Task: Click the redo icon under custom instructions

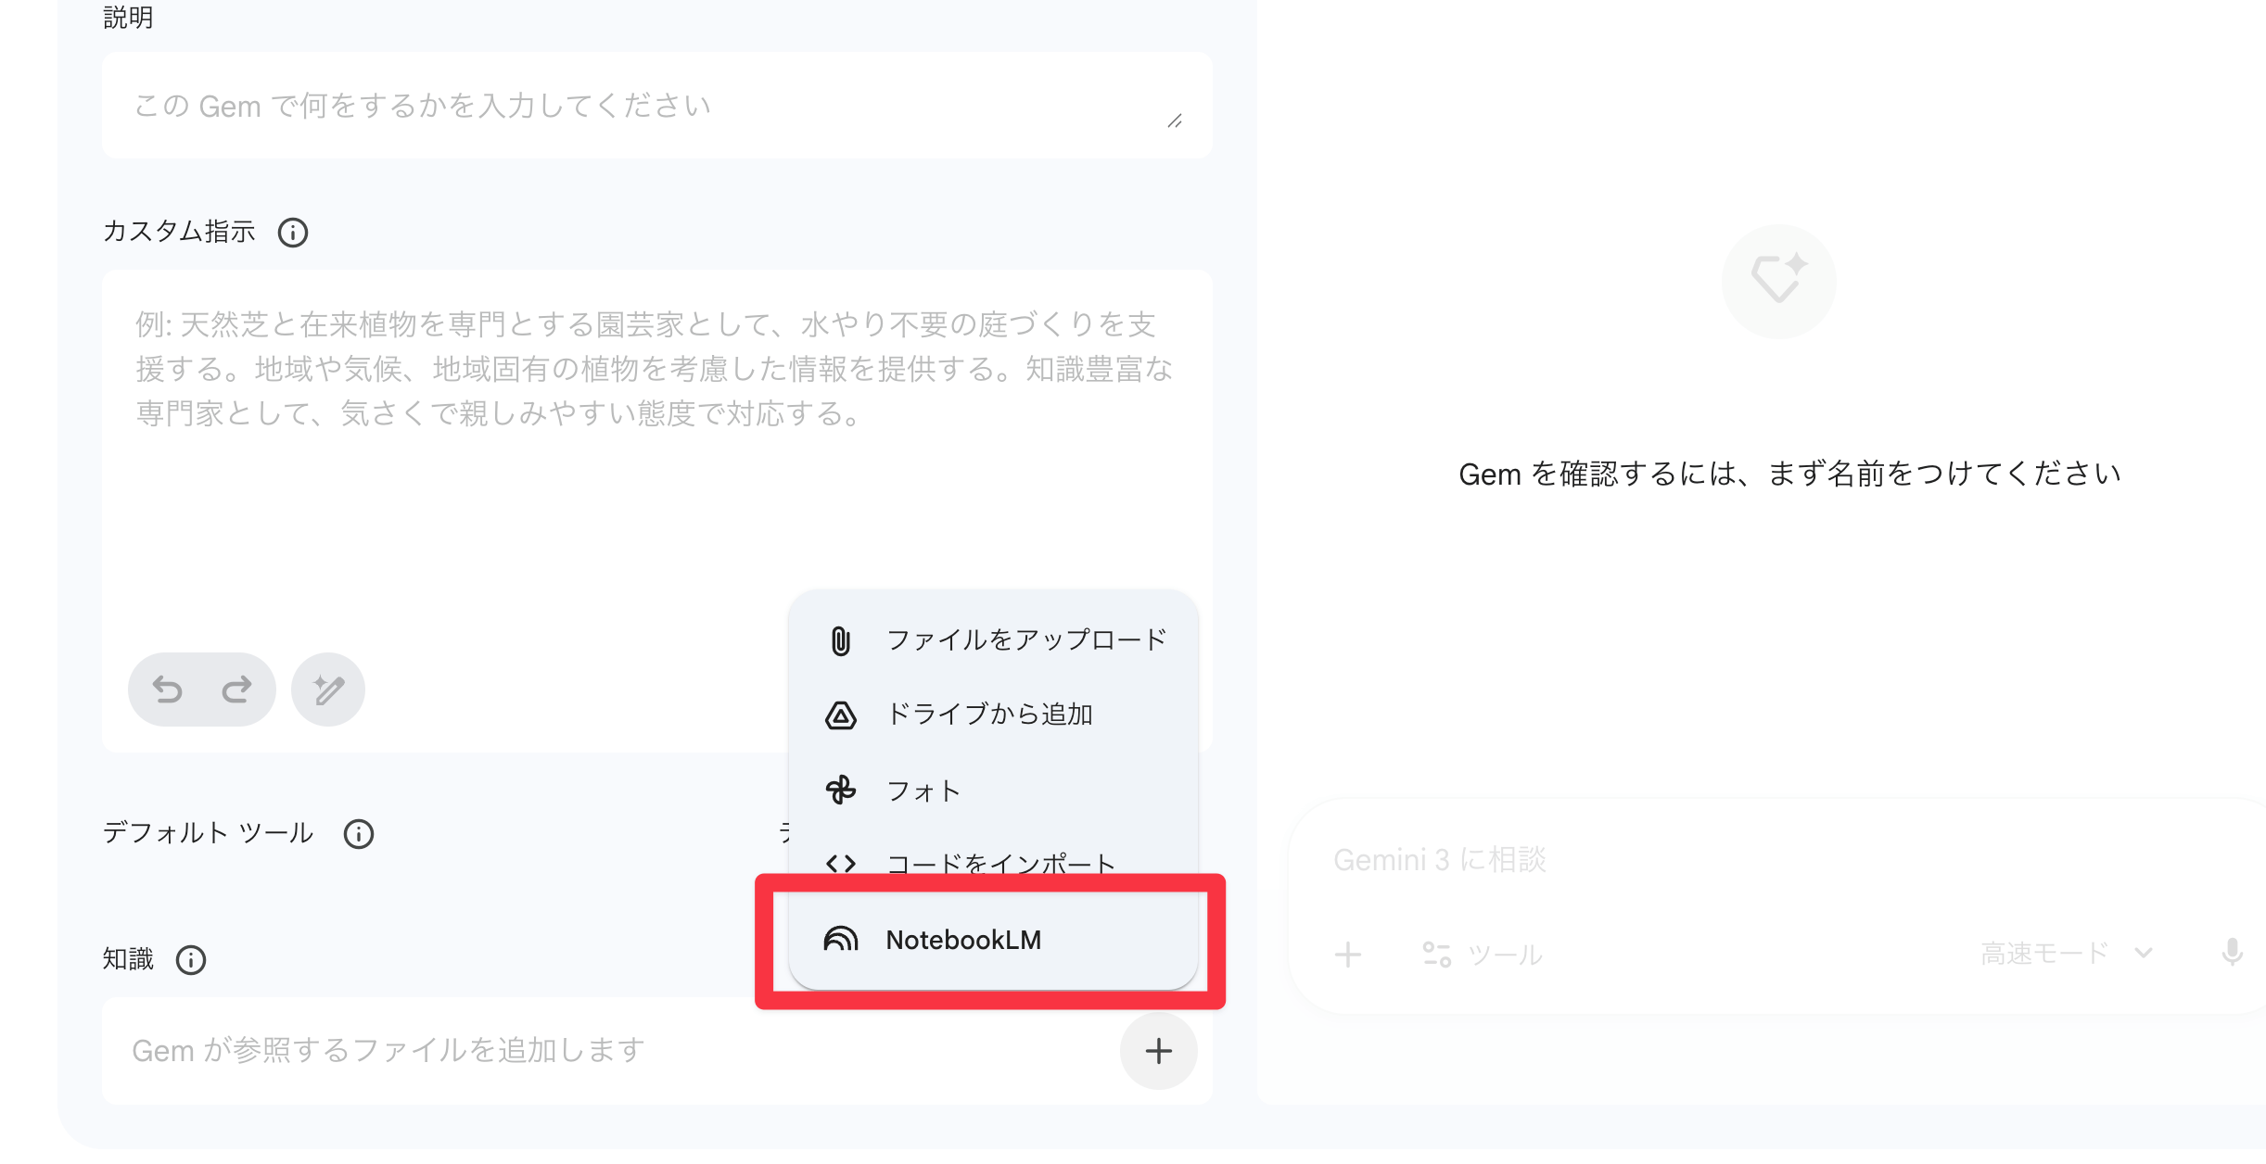Action: coord(236,689)
